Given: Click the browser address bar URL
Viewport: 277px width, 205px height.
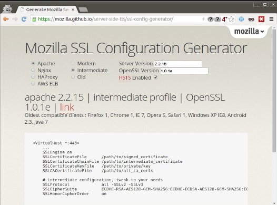Looking at the screenshot, I should tap(106, 19).
